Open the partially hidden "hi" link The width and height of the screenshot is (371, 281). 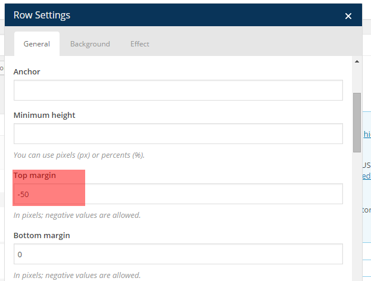pyautogui.click(x=367, y=135)
